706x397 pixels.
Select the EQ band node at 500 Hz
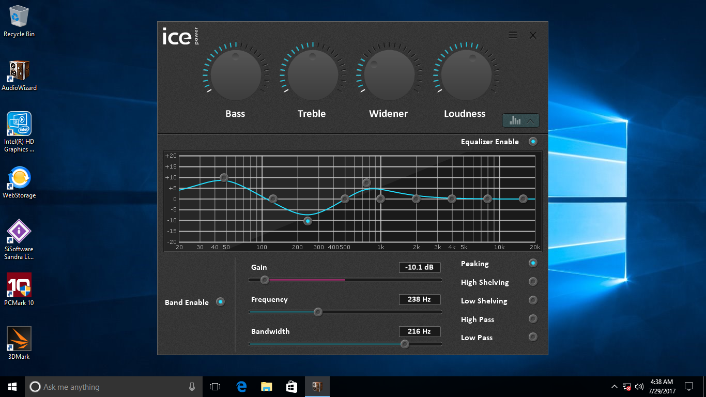[x=345, y=198]
